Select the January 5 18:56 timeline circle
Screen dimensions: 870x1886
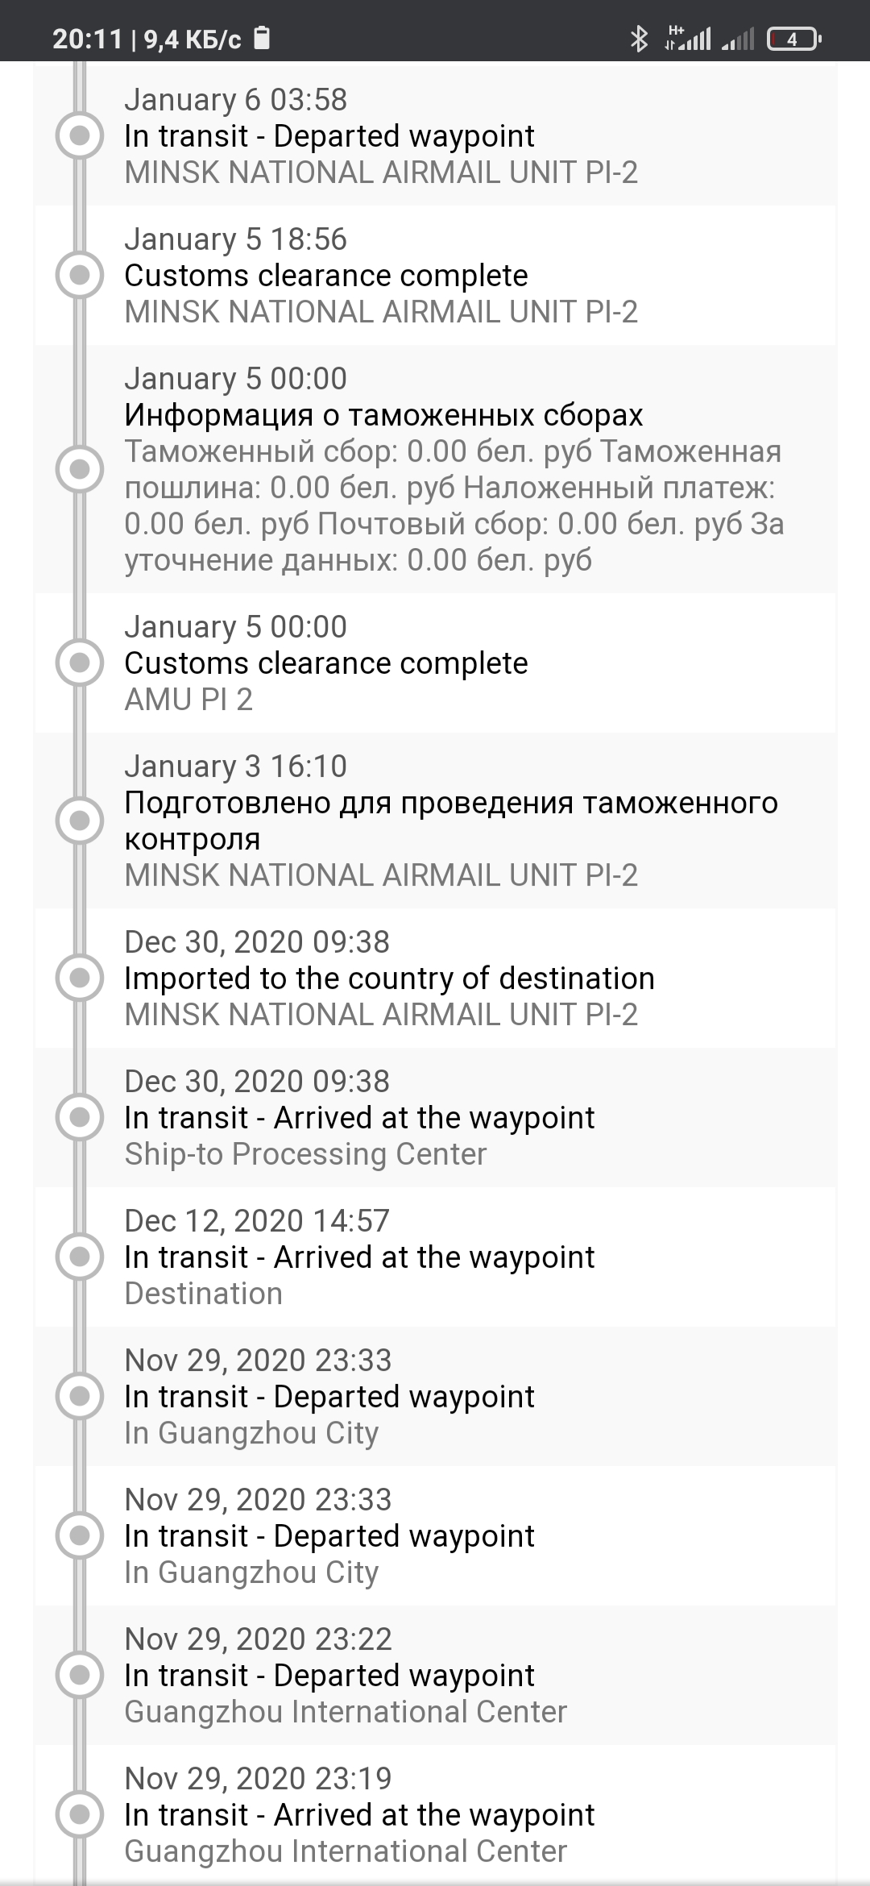coord(79,276)
